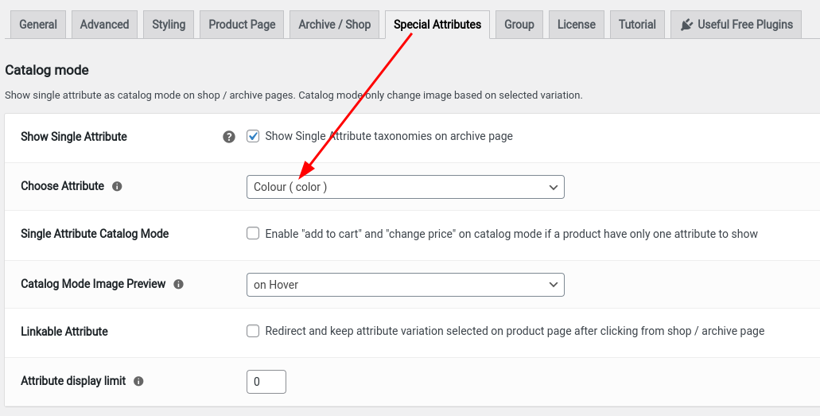
Task: Switch to the General tab
Action: click(x=38, y=25)
